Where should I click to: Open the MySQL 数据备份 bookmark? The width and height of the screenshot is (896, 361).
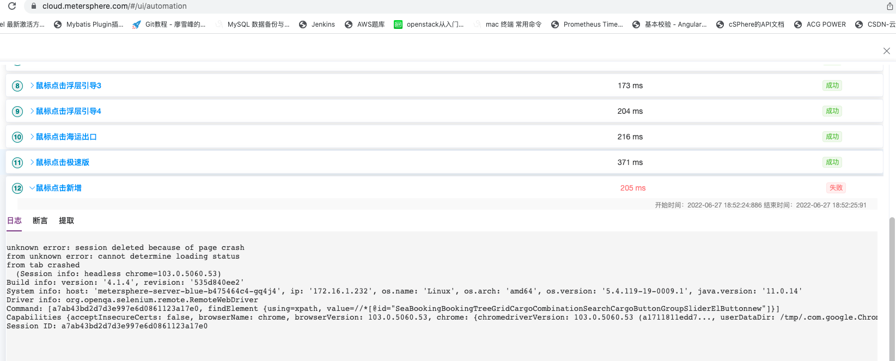[252, 25]
